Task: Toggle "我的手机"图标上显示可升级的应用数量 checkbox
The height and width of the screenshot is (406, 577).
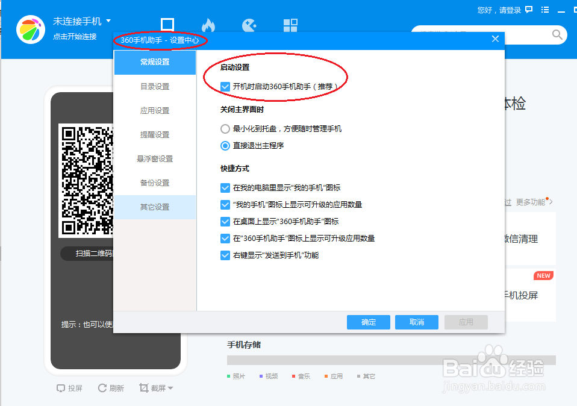Action: click(x=225, y=205)
